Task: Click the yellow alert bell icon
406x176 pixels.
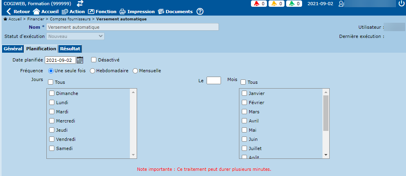Action: tap(274, 4)
